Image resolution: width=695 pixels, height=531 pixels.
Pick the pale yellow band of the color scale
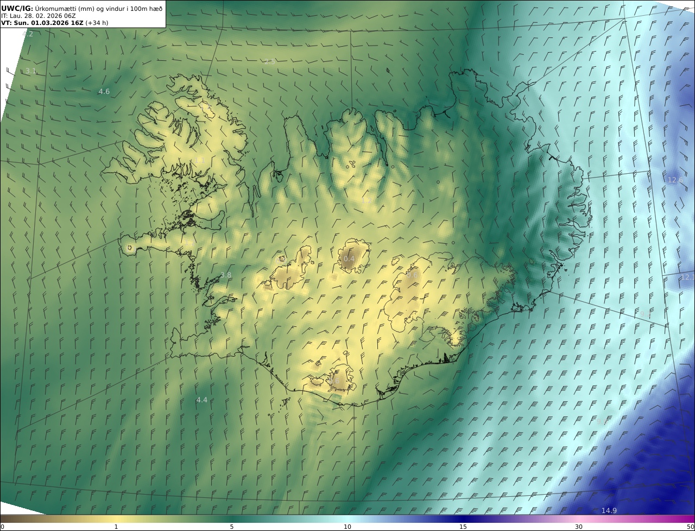point(117,519)
